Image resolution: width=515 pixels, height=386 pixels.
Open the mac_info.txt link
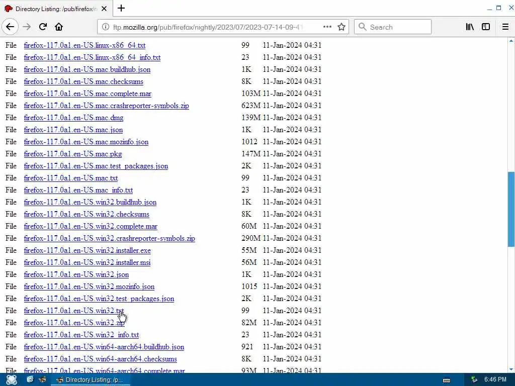pyautogui.click(x=78, y=190)
